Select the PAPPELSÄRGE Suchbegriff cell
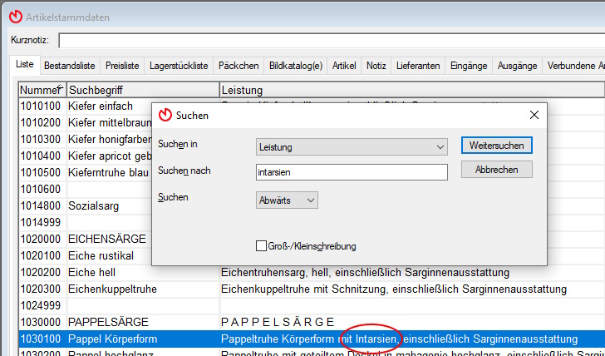The width and height of the screenshot is (605, 356). tap(143, 322)
